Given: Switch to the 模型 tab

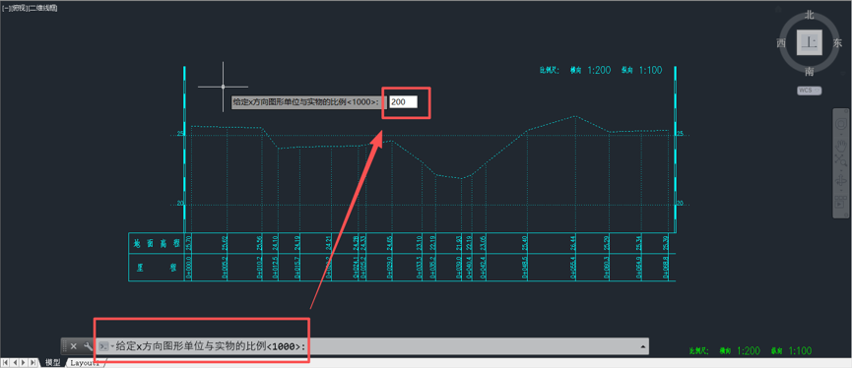Looking at the screenshot, I should coord(53,362).
